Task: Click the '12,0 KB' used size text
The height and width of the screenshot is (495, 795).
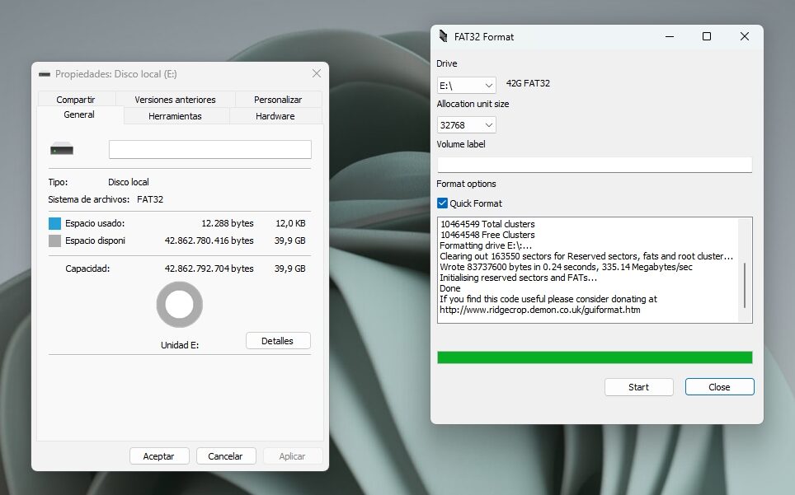Action: tap(290, 223)
